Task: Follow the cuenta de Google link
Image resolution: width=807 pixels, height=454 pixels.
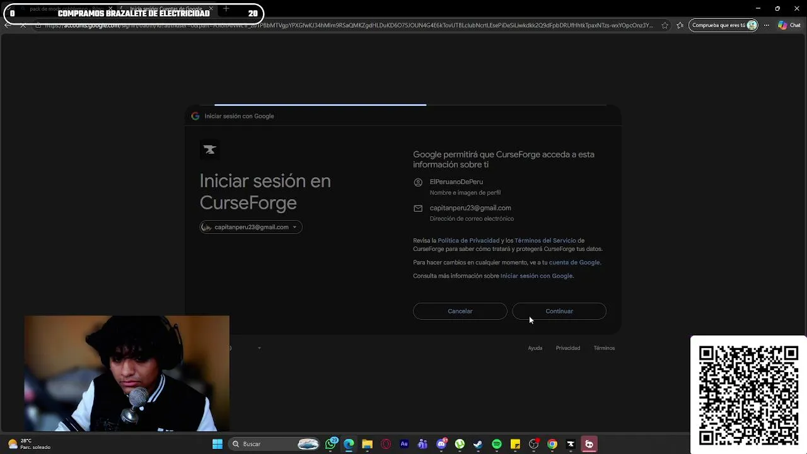Action: (574, 262)
